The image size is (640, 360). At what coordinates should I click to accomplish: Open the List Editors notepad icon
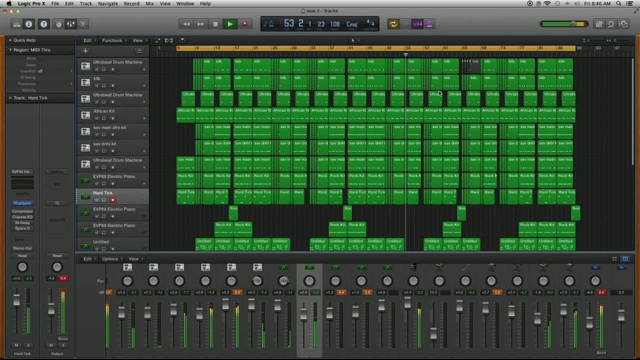pyautogui.click(x=599, y=24)
